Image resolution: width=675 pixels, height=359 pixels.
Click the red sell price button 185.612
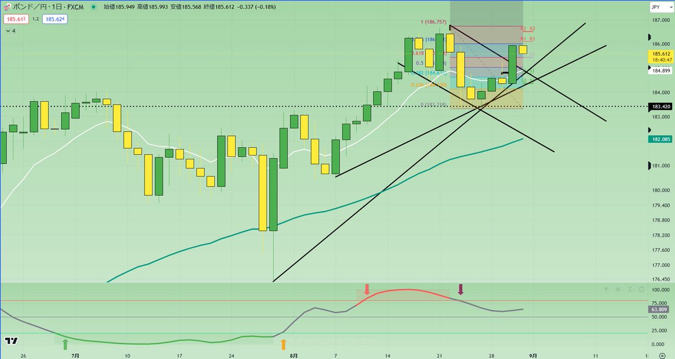coord(15,19)
